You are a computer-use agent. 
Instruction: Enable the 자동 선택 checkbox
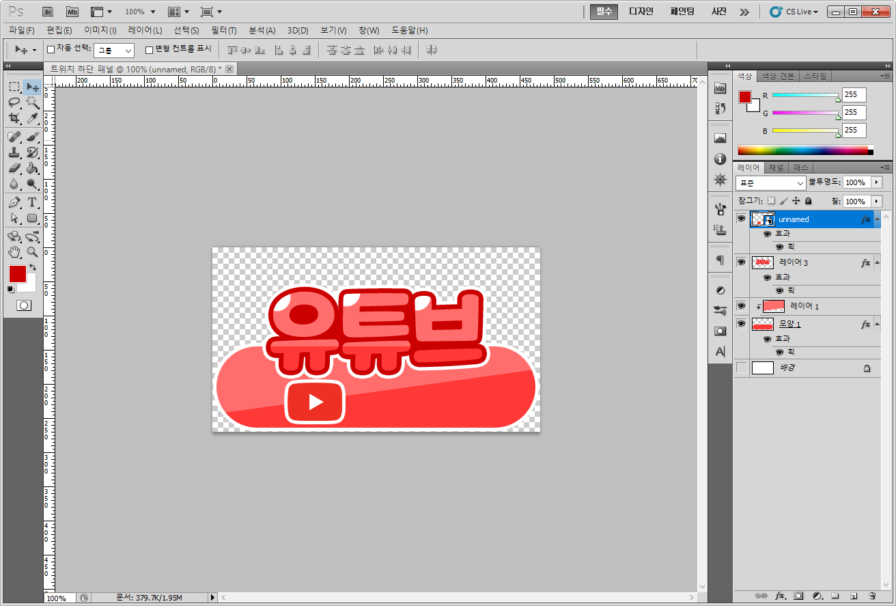(51, 50)
